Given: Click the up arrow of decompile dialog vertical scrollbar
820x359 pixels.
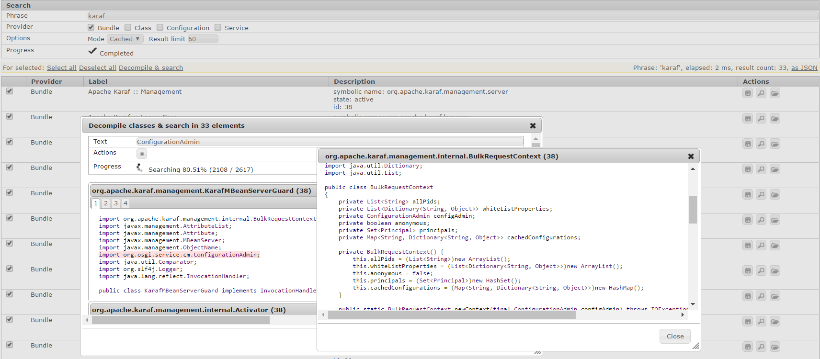Looking at the screenshot, I should [x=535, y=139].
